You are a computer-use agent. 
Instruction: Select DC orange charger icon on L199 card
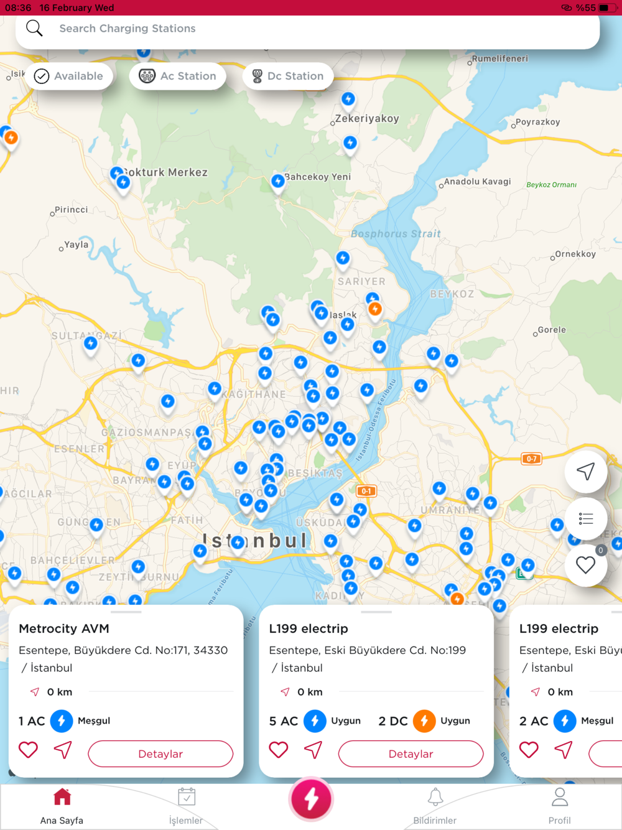[424, 720]
